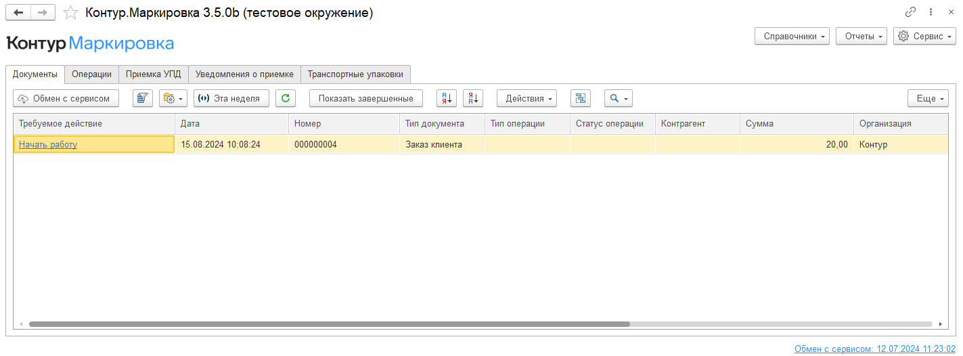This screenshot has width=963, height=356.
Task: Copy link via chain icon
Action: point(910,12)
